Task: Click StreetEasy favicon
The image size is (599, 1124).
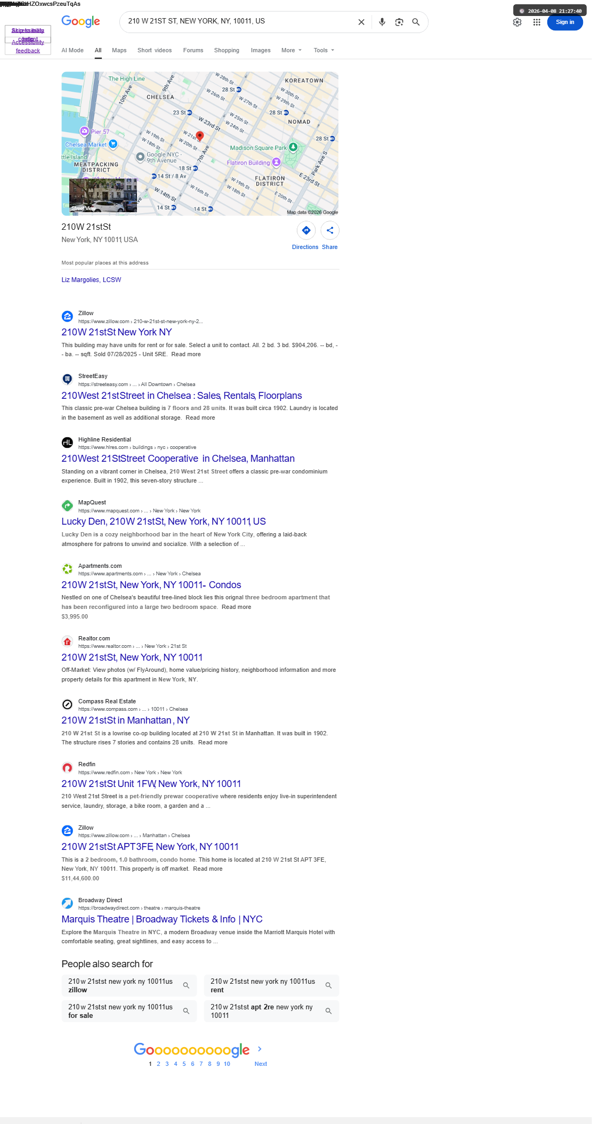Action: point(67,380)
